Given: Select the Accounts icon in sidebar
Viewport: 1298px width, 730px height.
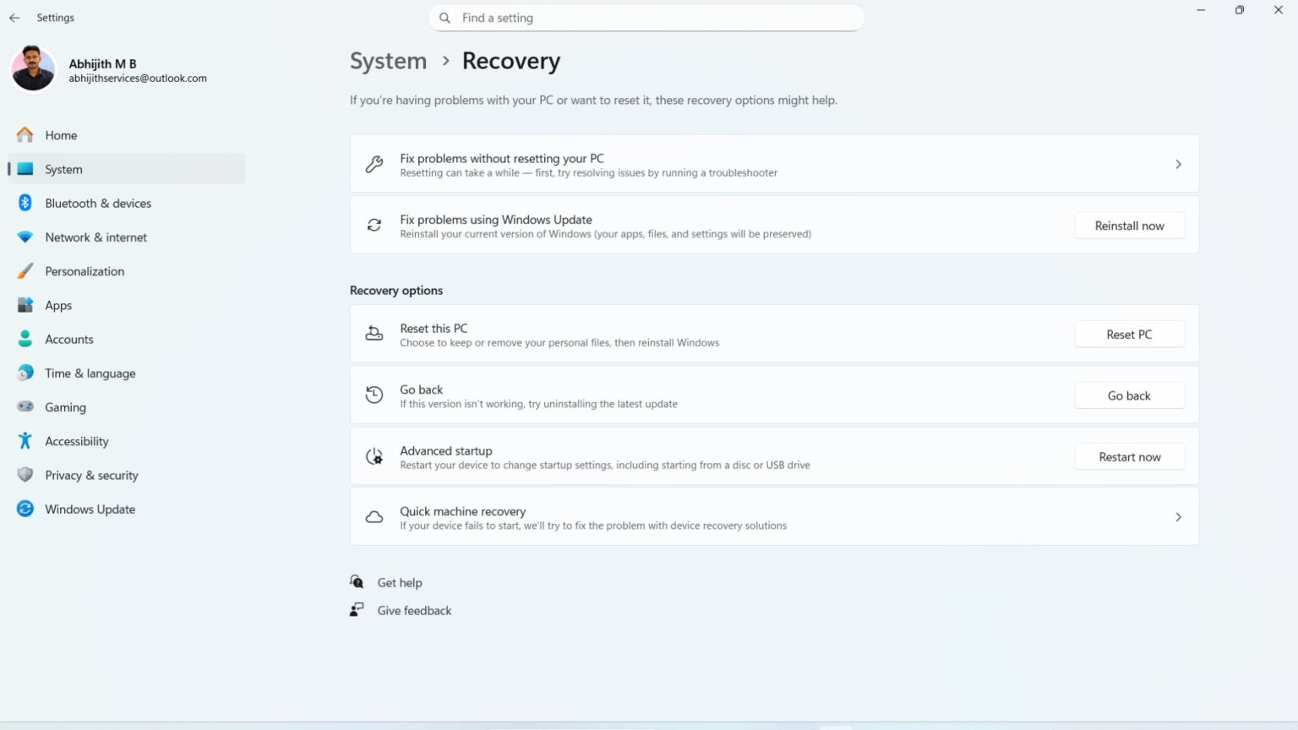Looking at the screenshot, I should pos(25,339).
